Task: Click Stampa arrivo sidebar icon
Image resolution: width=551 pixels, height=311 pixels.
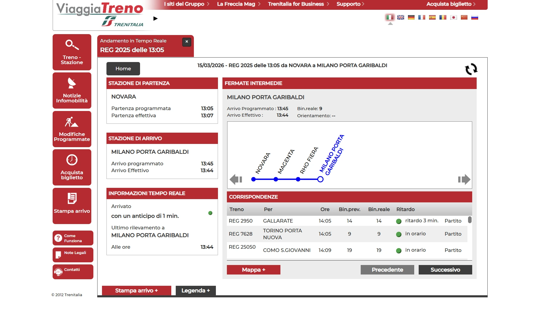Action: [x=72, y=198]
